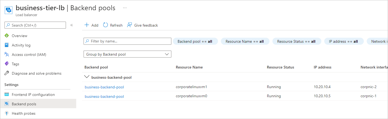Viewport: 388px width, 119px height.
Task: Click IP address 10.20.10.4
Action: (322, 87)
